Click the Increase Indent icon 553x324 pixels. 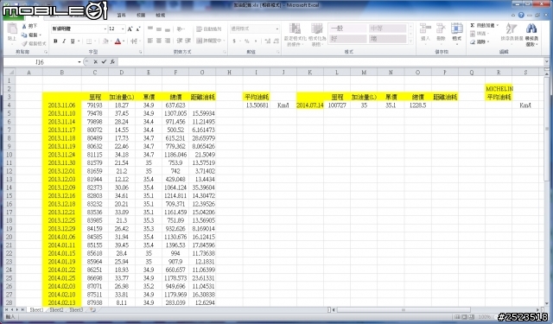(x=188, y=41)
